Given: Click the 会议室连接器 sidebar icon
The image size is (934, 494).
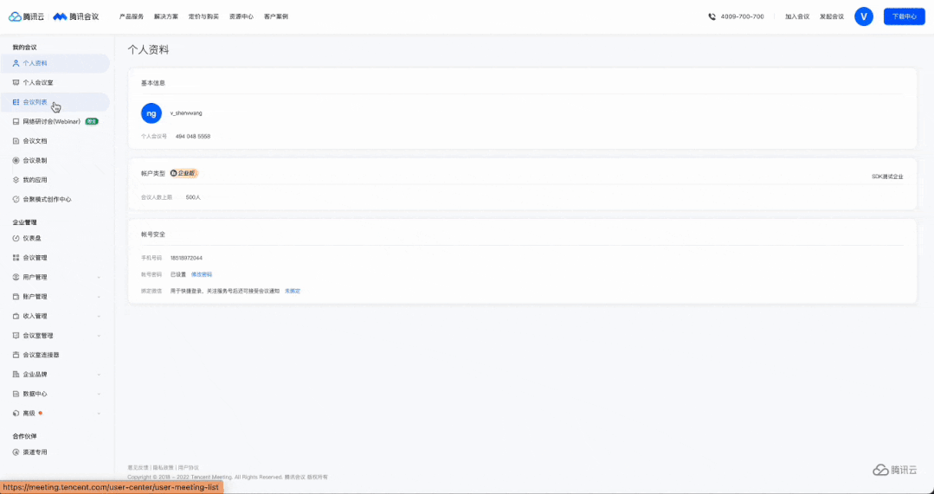Looking at the screenshot, I should (16, 355).
